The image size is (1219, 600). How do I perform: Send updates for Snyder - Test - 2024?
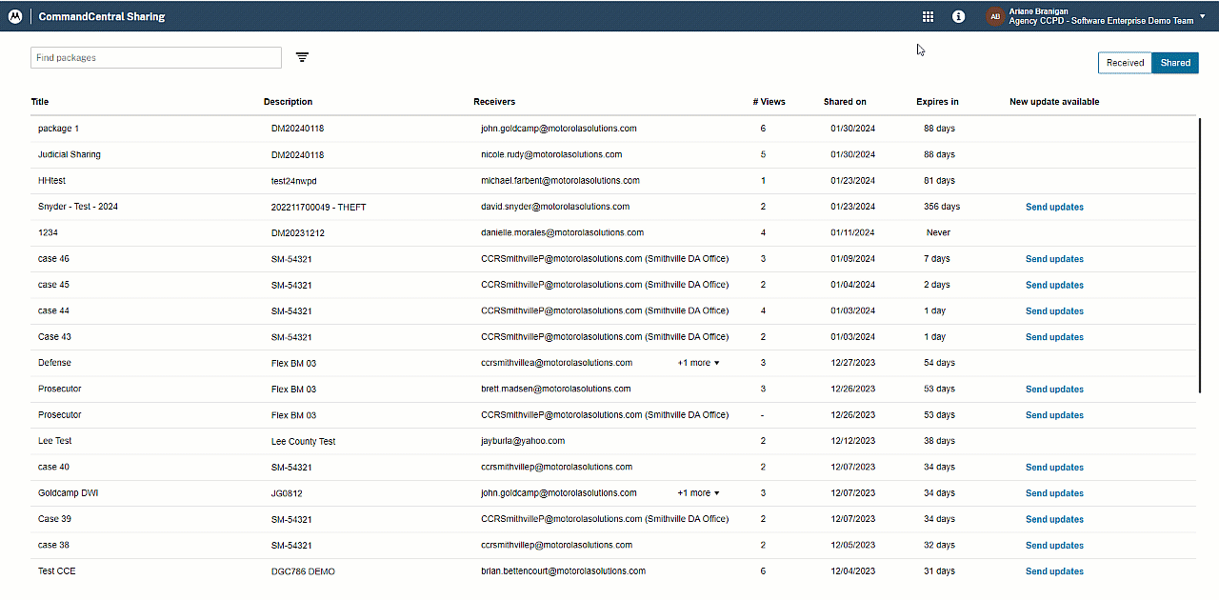click(x=1054, y=207)
